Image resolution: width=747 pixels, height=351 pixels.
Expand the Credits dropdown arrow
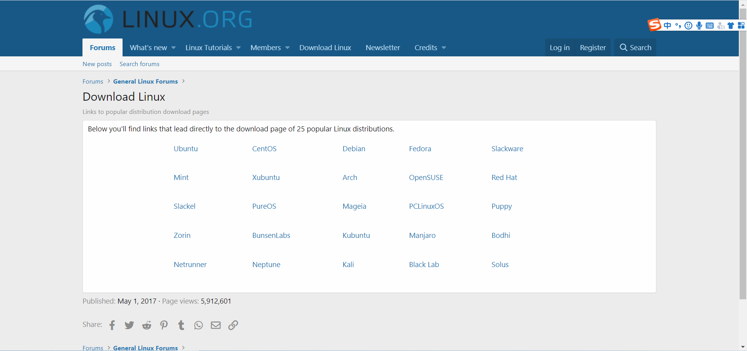(444, 48)
